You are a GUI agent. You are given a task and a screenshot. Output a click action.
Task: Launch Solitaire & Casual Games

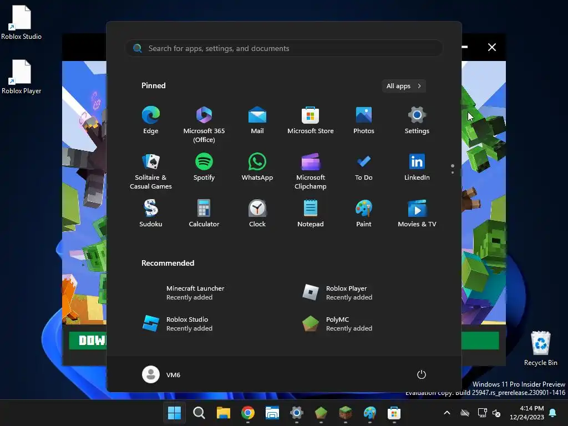coord(151,171)
